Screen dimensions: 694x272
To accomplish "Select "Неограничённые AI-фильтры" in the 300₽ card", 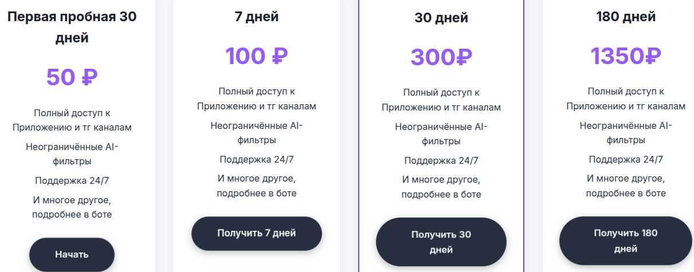I will pos(441,134).
